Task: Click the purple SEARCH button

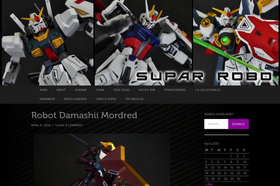Action: (238, 124)
